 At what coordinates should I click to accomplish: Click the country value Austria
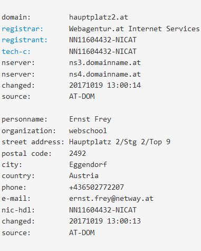click(84, 176)
